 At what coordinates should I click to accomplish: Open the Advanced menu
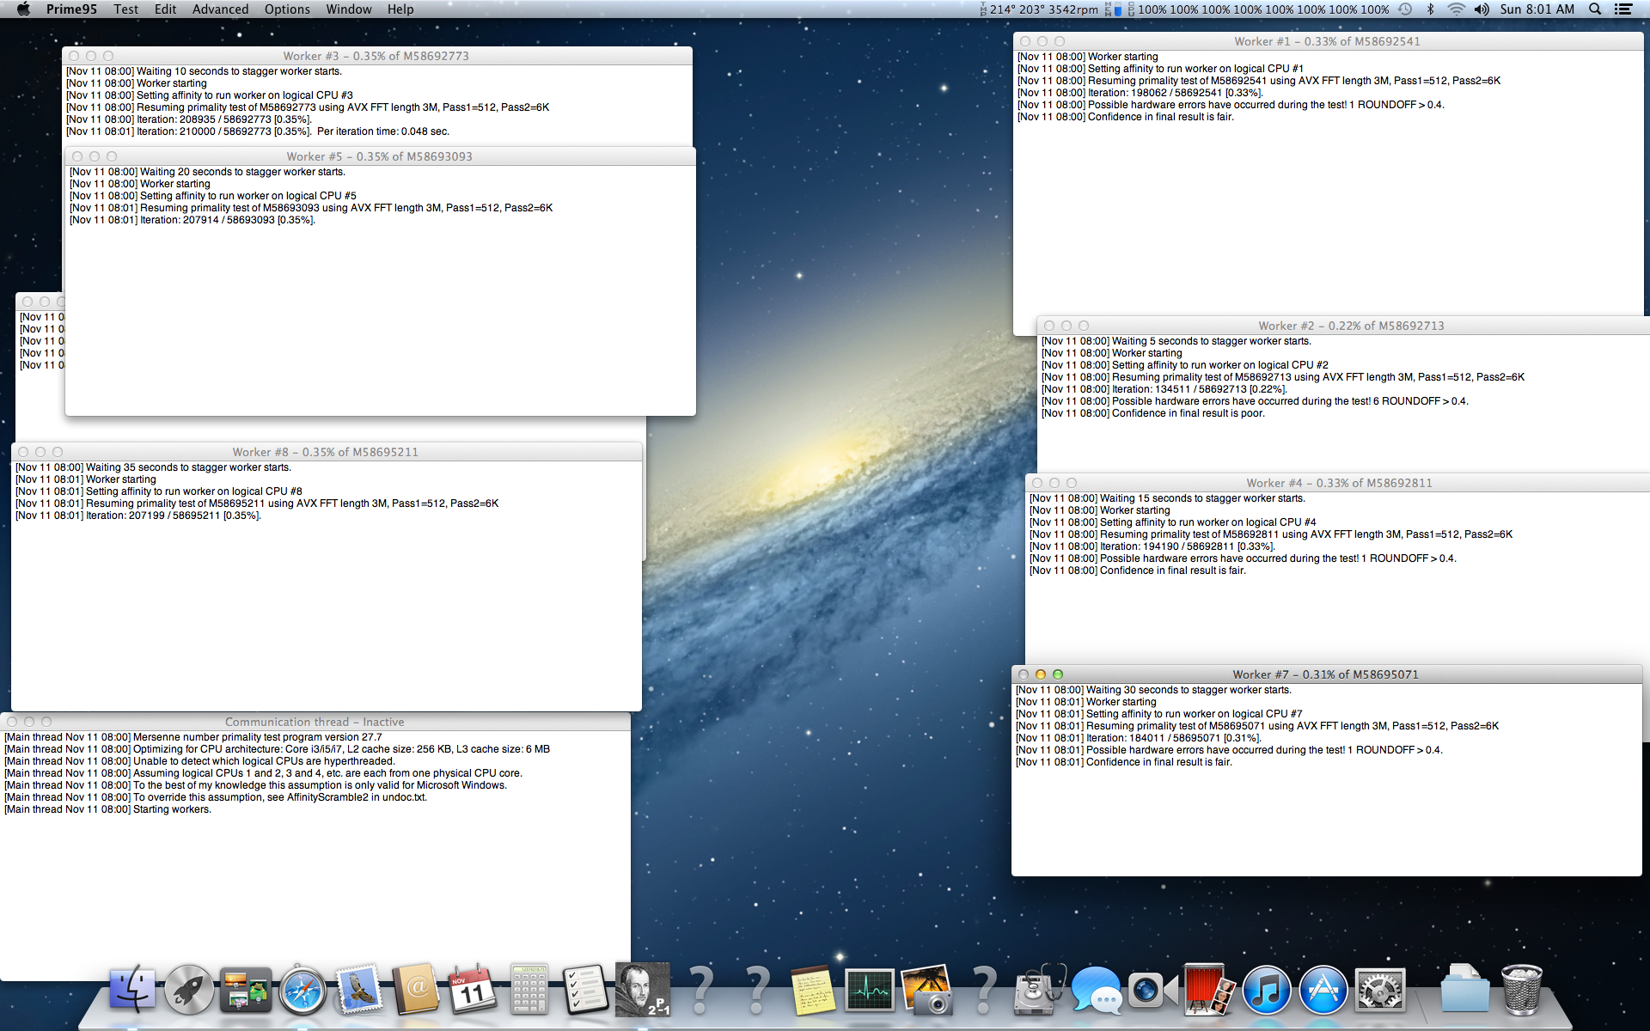220,9
